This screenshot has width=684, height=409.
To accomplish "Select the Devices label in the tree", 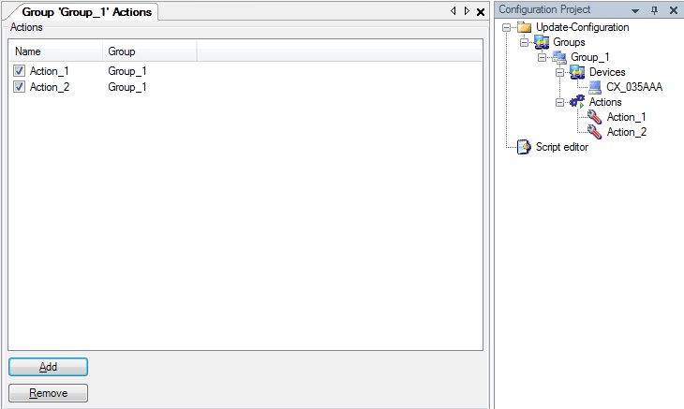I will (x=607, y=72).
